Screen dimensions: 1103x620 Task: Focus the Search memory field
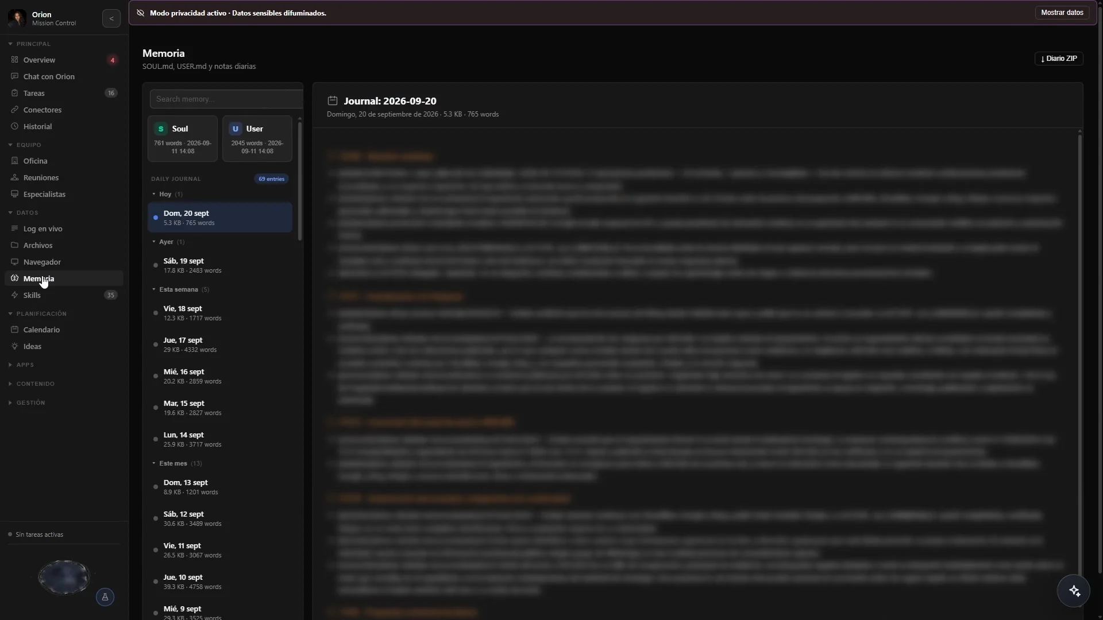(x=226, y=99)
